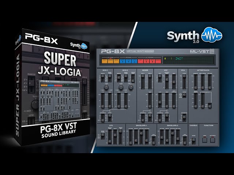Click the DCO-2 Fine Tune knob

(x=131, y=87)
